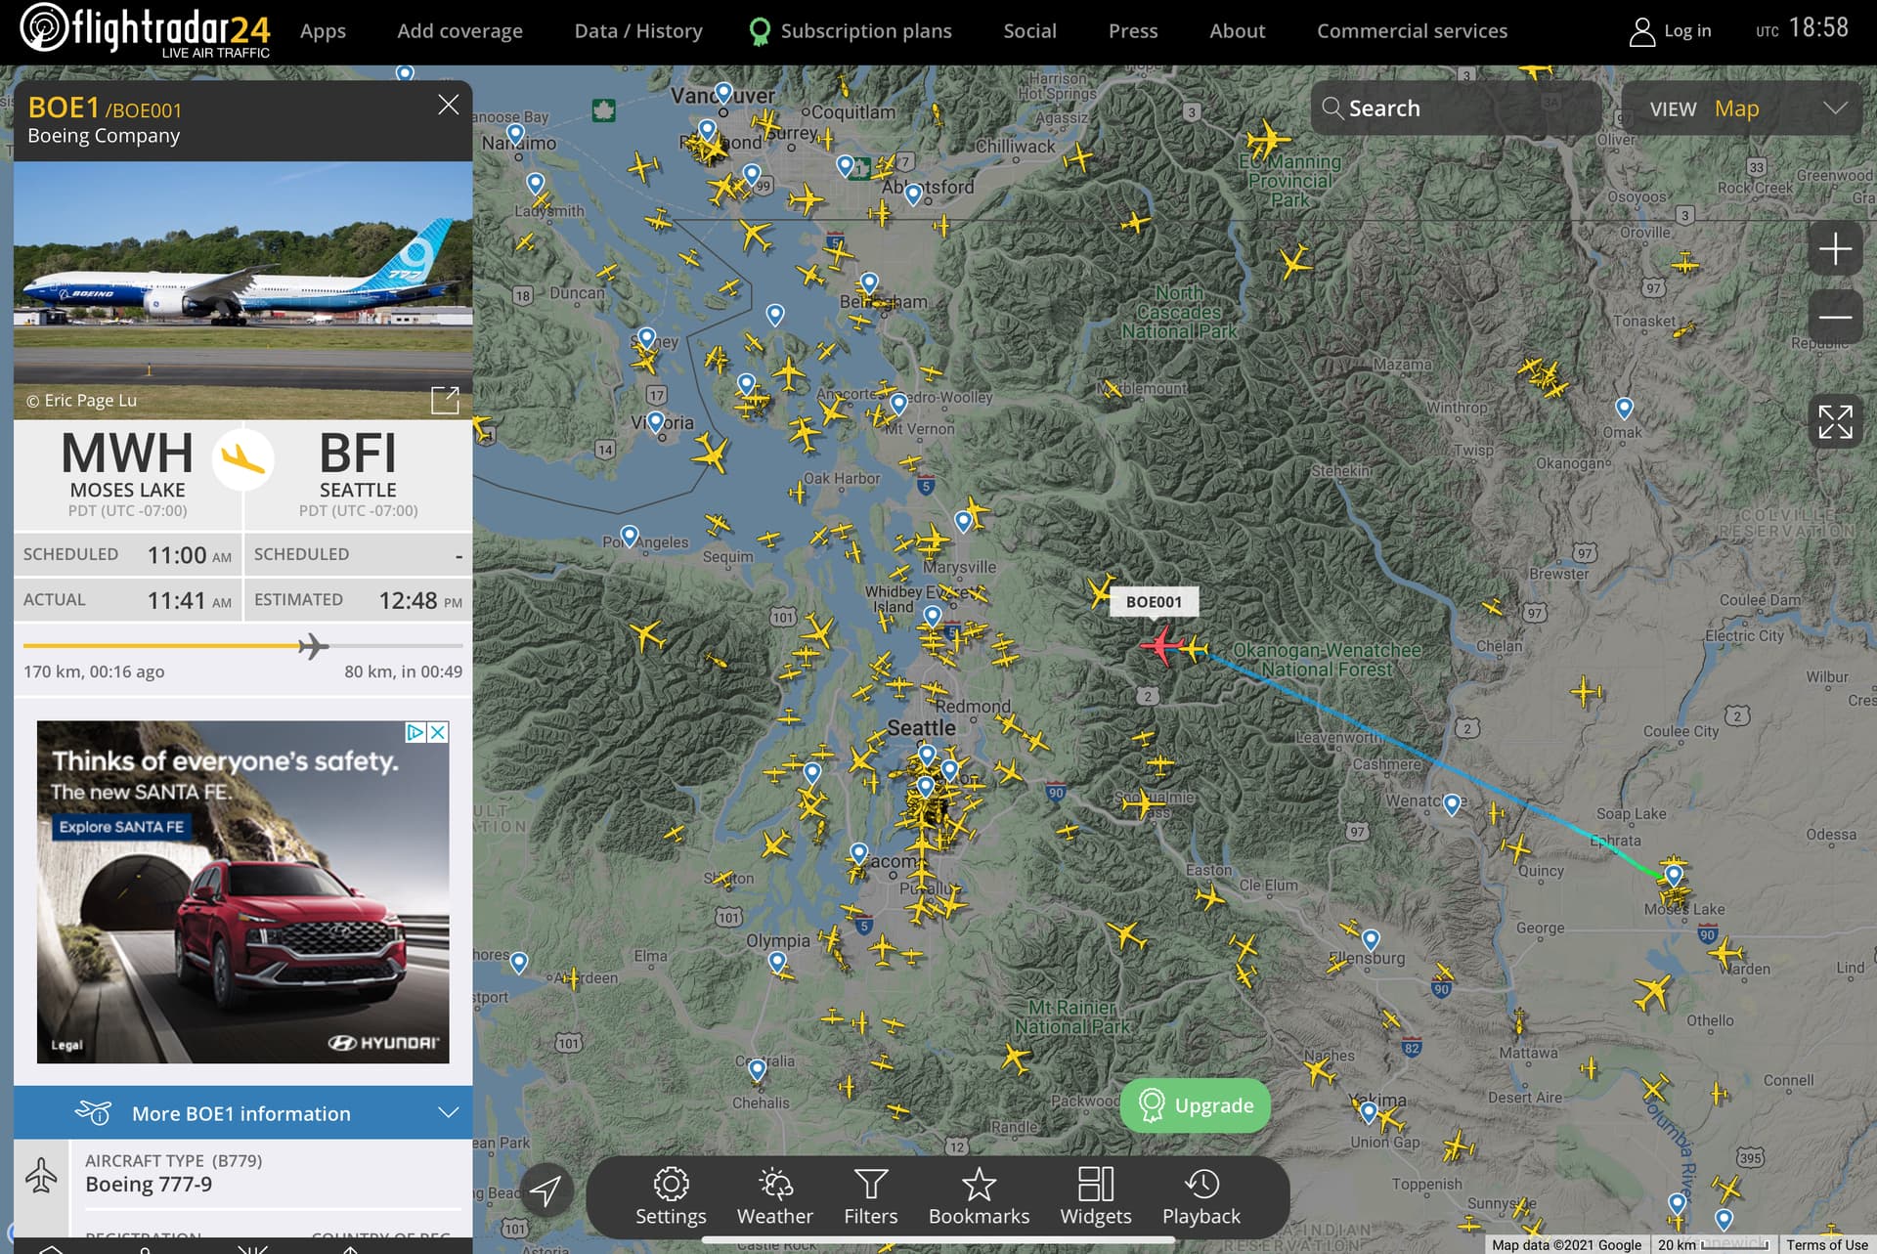Viewport: 1877px width, 1254px height.
Task: Open the Filters funnel tool
Action: click(870, 1196)
